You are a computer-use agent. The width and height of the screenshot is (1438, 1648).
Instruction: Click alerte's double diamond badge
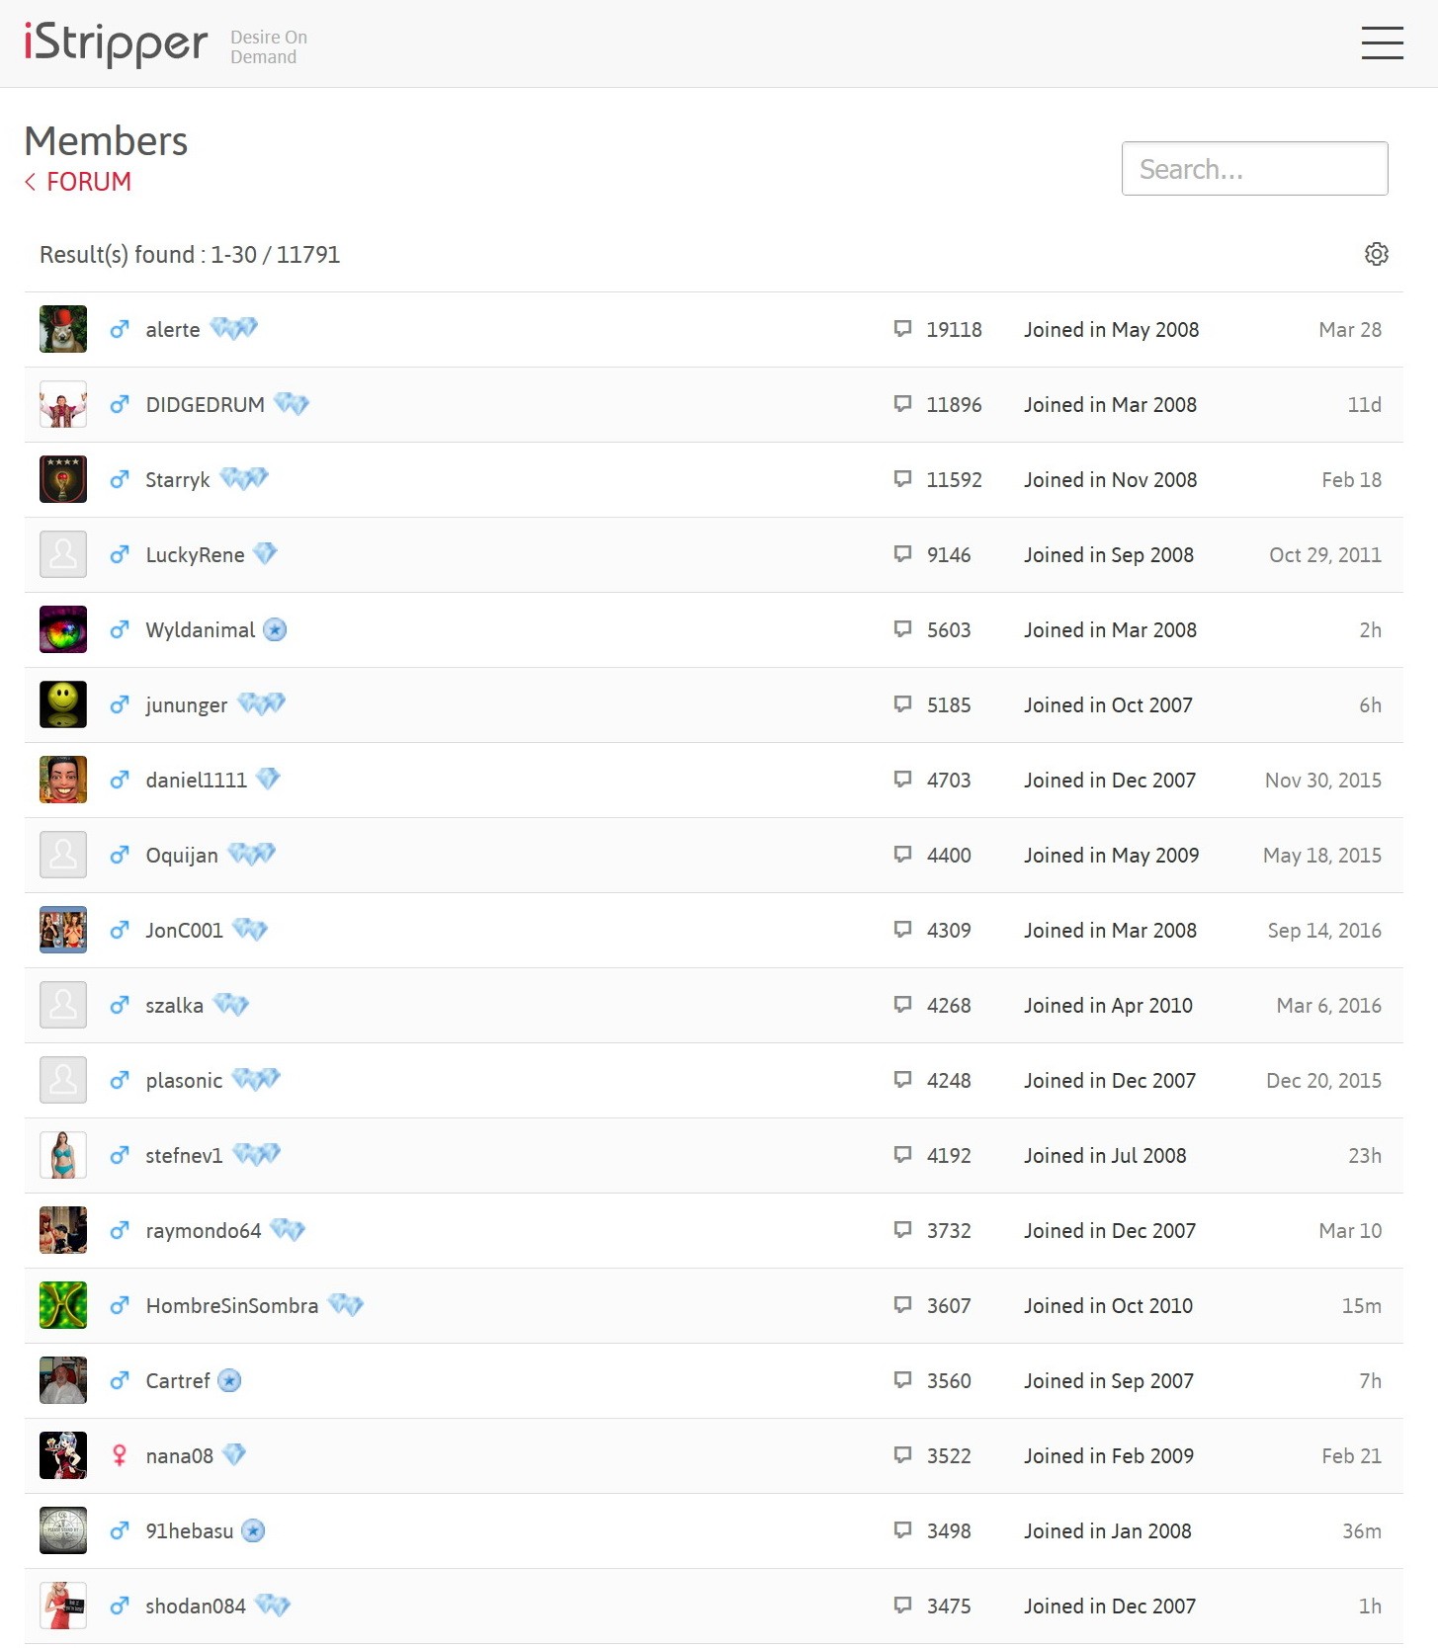pos(234,328)
